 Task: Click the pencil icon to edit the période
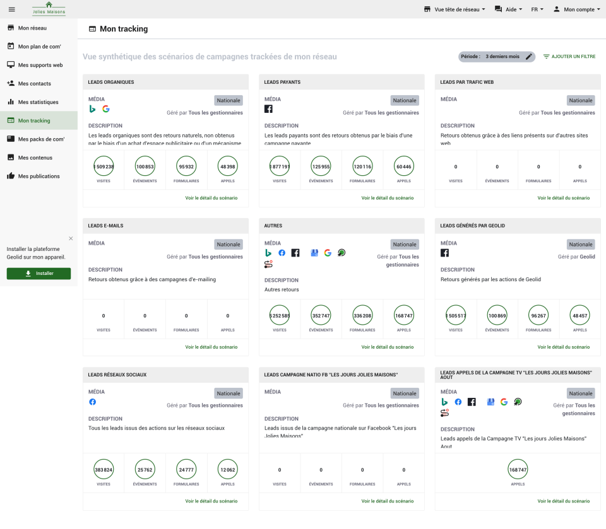tap(529, 56)
